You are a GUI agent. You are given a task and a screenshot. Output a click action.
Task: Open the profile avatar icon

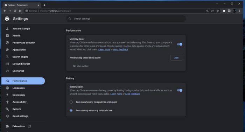234,11
